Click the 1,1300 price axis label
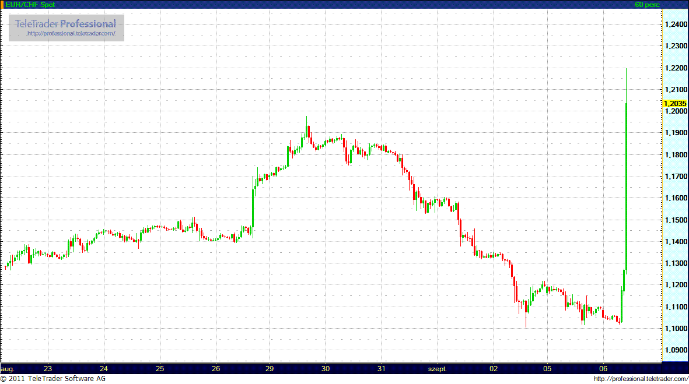 (x=676, y=263)
